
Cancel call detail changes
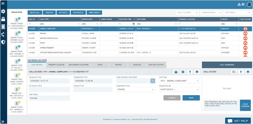pyautogui.click(x=172, y=98)
